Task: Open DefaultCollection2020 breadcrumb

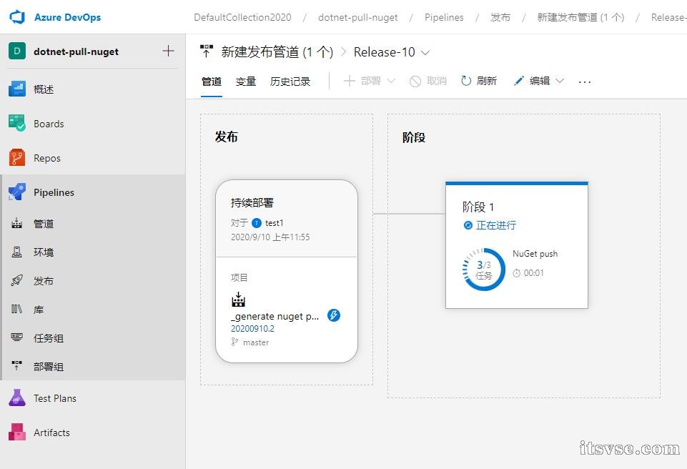Action: (242, 18)
